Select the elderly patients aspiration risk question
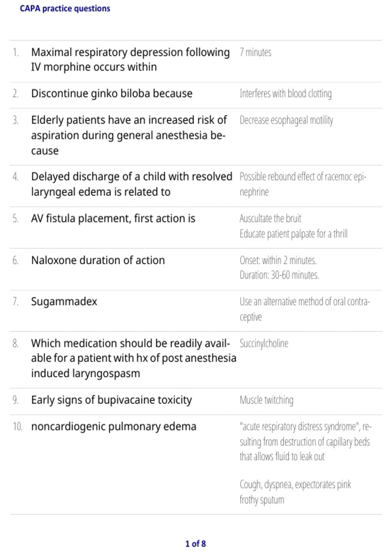391x553 pixels. tap(129, 135)
